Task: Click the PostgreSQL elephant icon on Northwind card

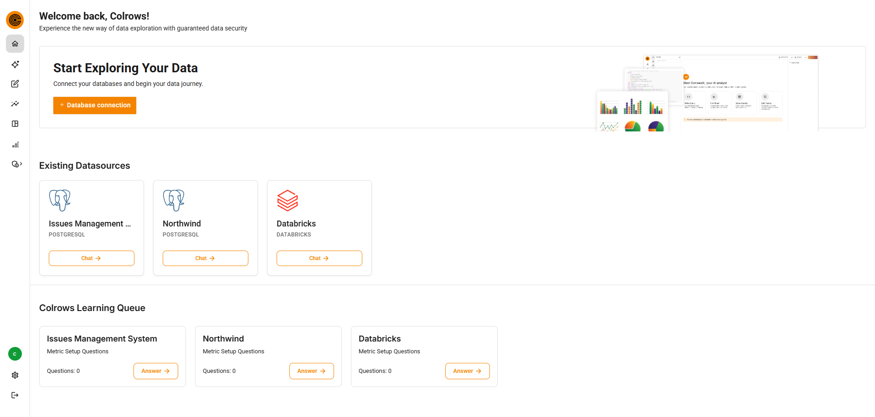Action: [x=174, y=200]
